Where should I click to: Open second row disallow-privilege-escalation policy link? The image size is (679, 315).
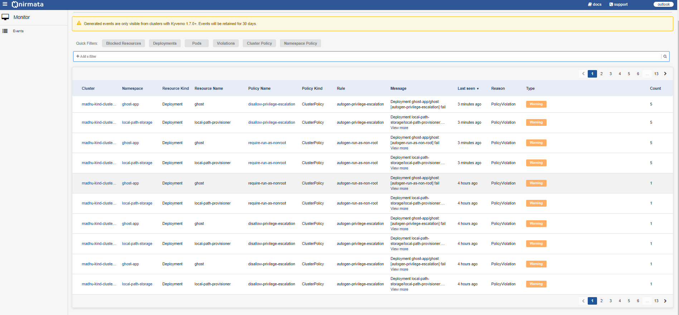272,123
